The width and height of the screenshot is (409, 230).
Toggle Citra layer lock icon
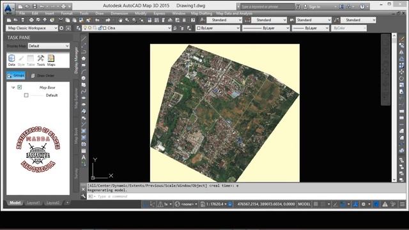point(100,28)
